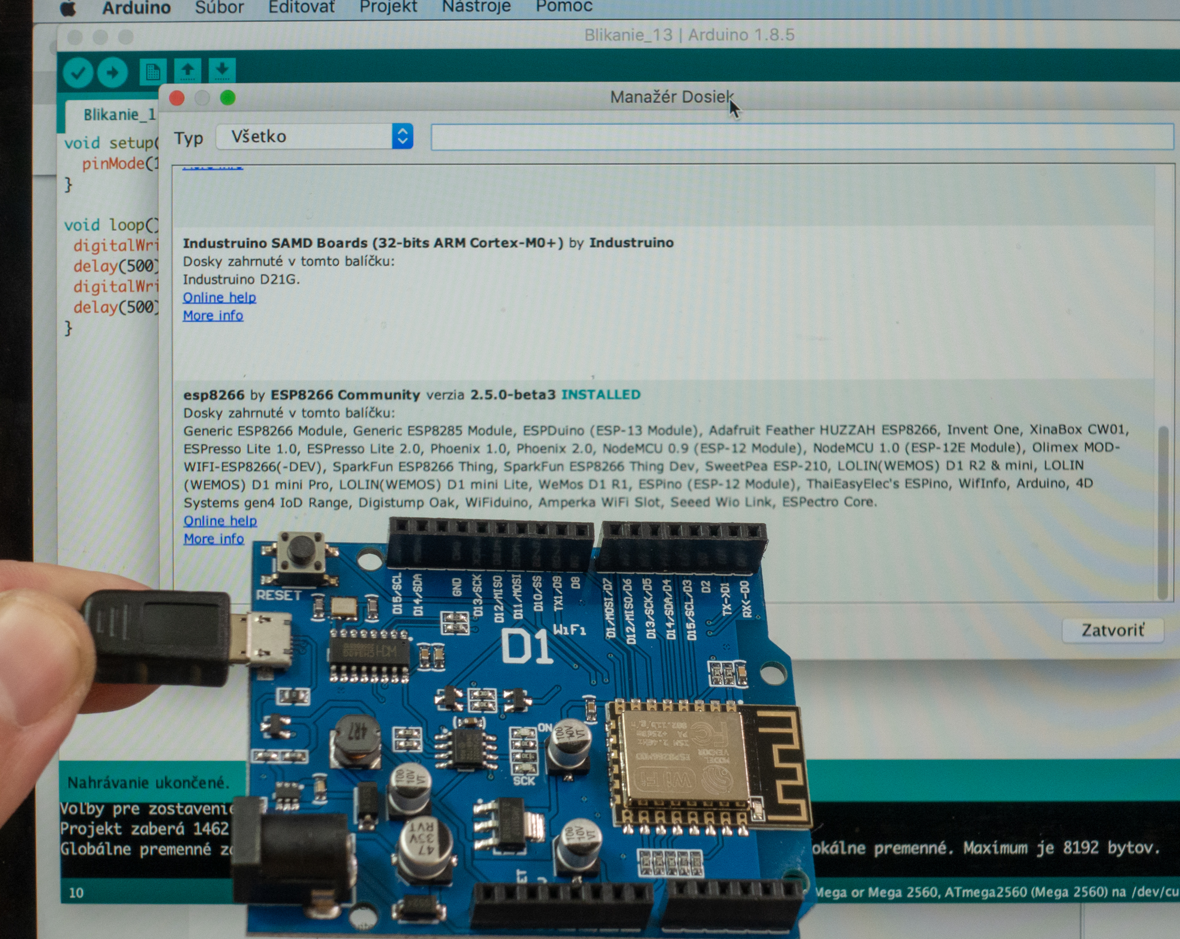
Task: Open the Apple menu icon
Action: [69, 8]
